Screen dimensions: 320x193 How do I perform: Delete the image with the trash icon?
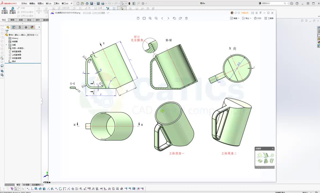pyautogui.click(x=186, y=18)
